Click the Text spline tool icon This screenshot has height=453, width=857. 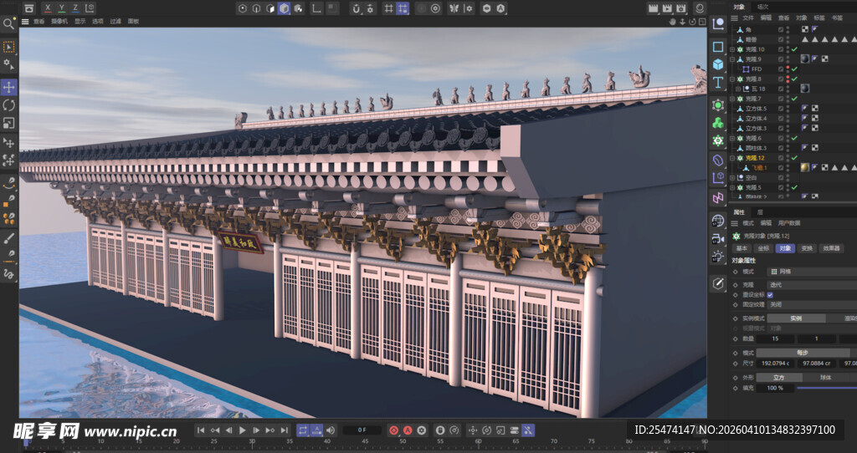click(x=718, y=83)
